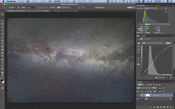Open the スタイル dropdown in options bar
The width and height of the screenshot is (175, 109).
pos(62,8)
